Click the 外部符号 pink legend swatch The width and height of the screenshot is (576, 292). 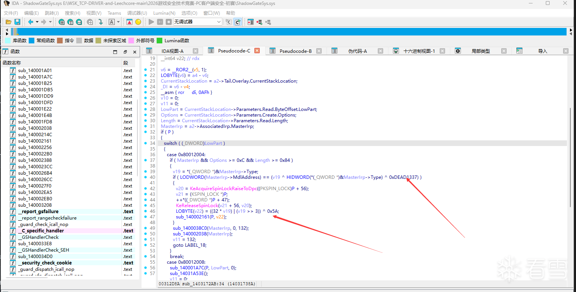[131, 41]
